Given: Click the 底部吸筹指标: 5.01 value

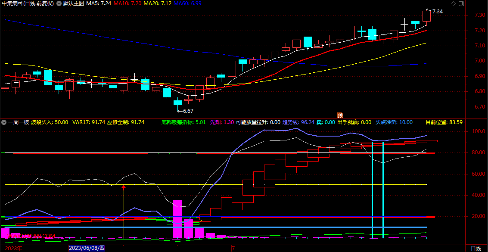Looking at the screenshot, I should [183, 122].
